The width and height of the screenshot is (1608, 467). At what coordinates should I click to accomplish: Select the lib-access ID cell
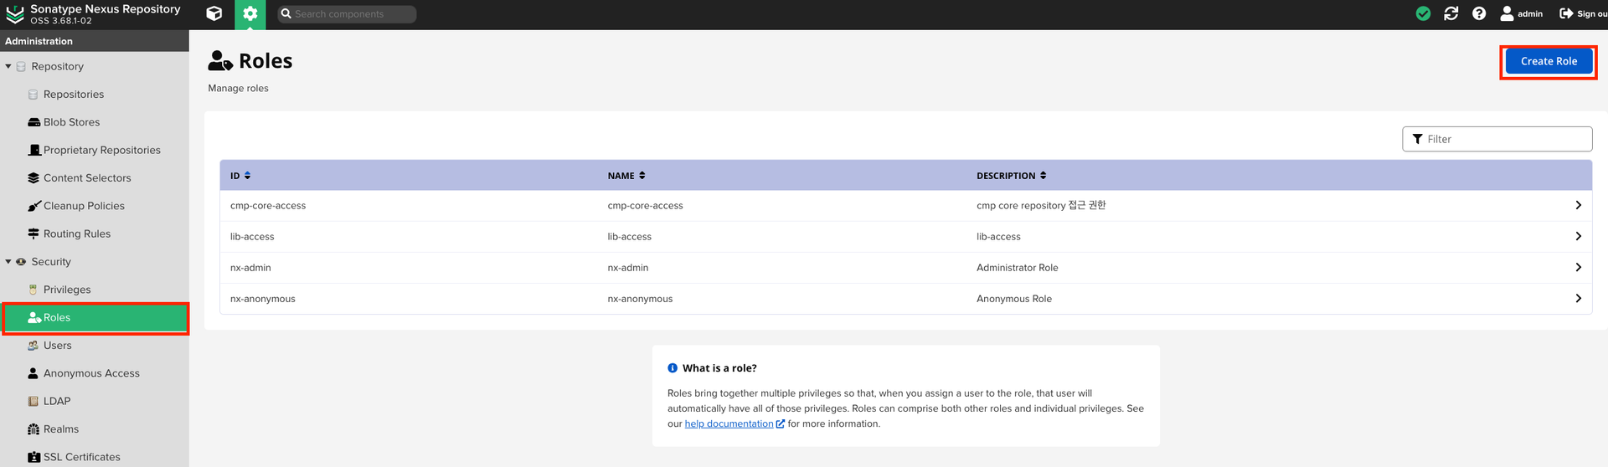click(x=252, y=237)
